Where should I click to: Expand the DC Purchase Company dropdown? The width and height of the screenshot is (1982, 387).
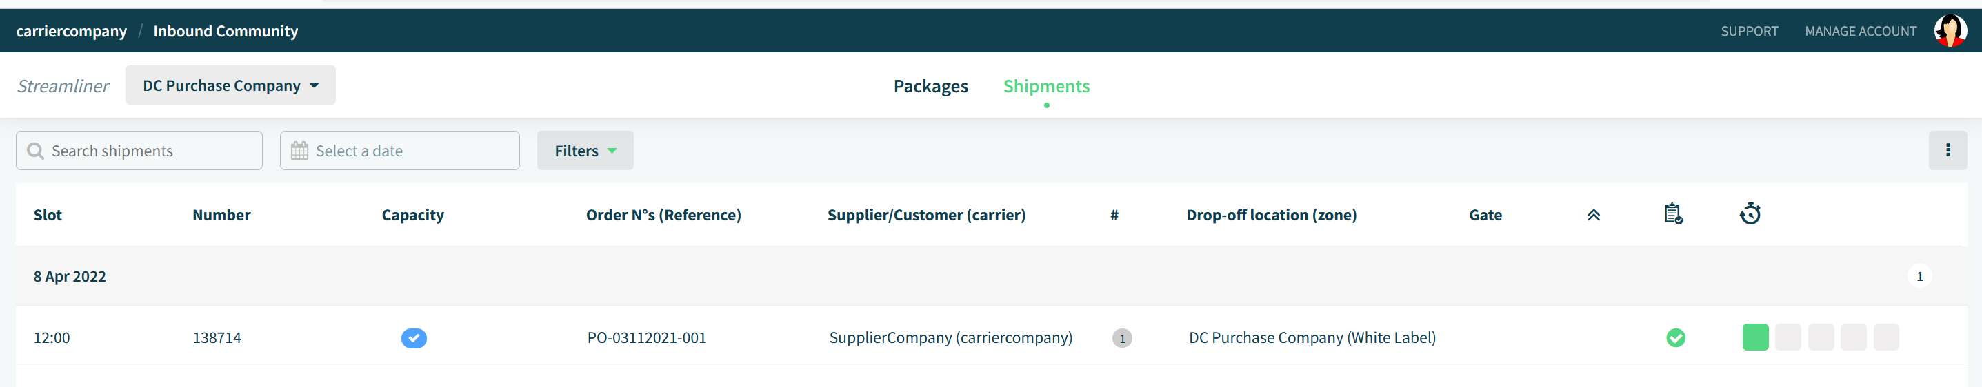(x=230, y=85)
